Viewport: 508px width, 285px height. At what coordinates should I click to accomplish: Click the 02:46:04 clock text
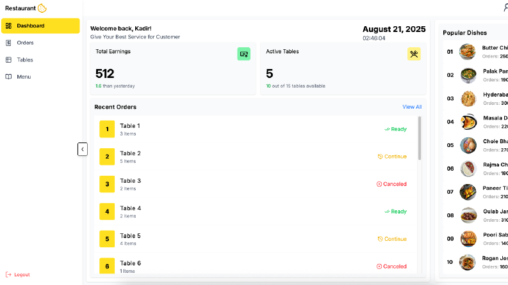tap(374, 38)
